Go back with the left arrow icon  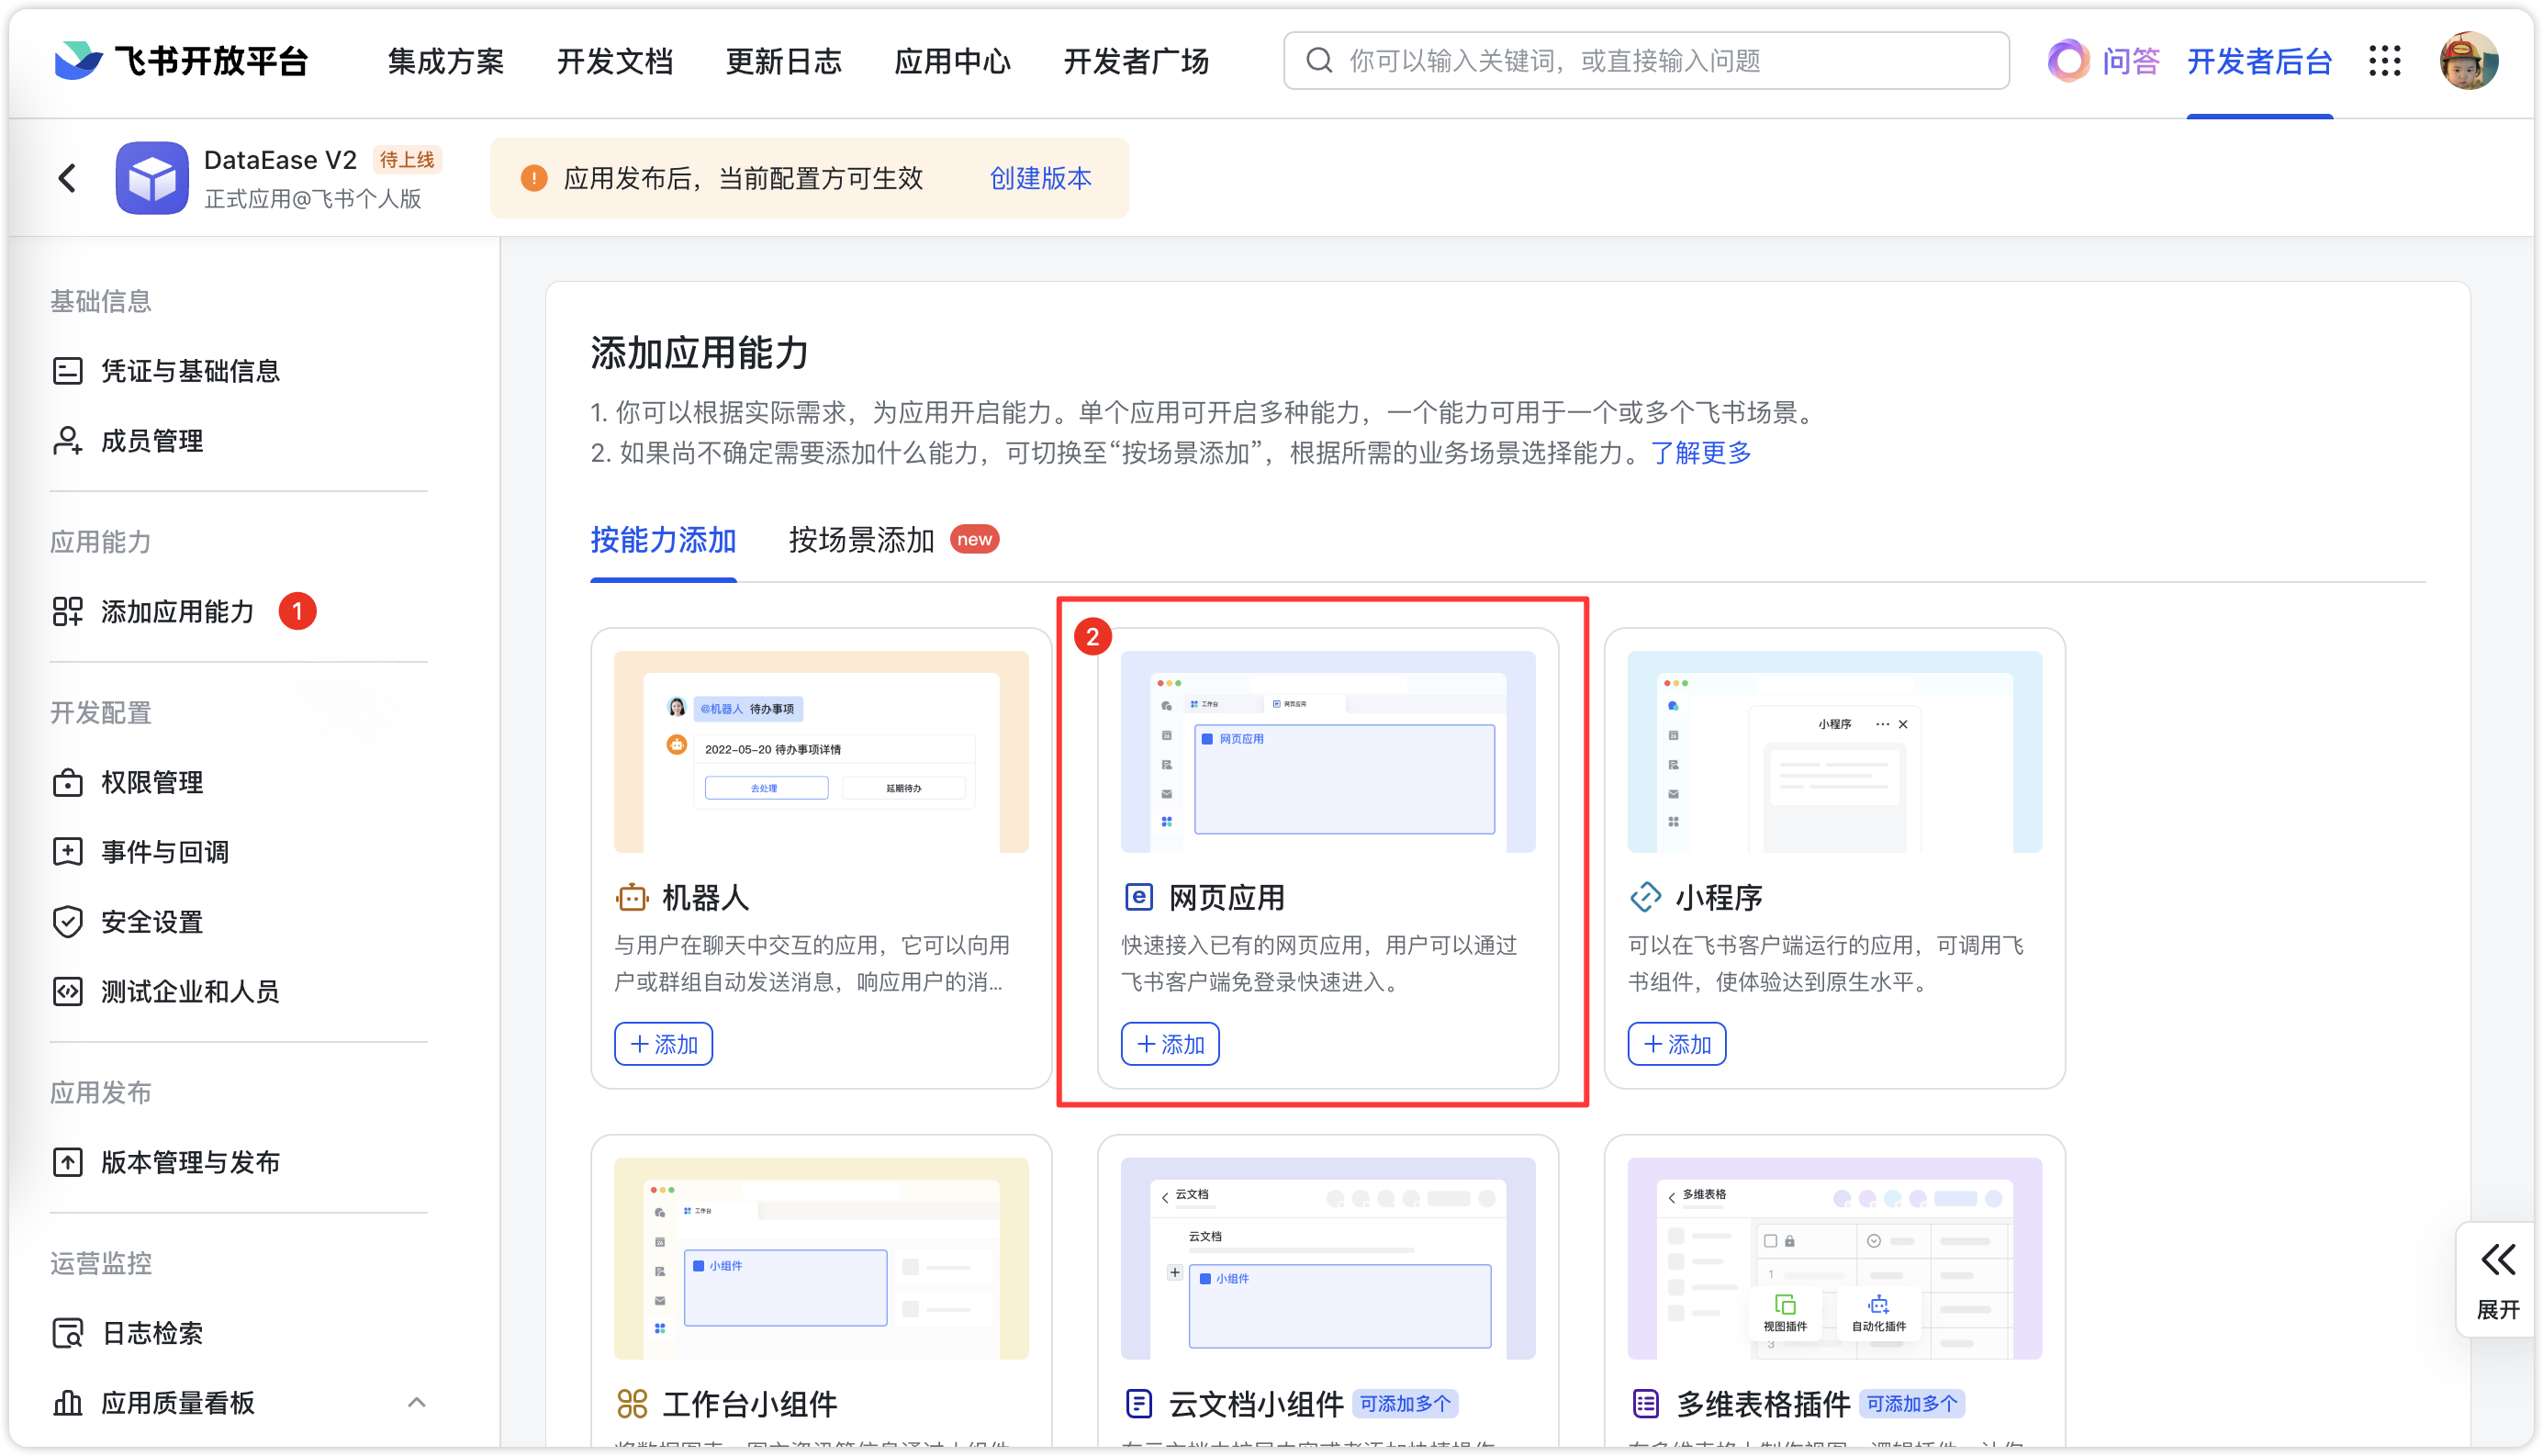pos(67,179)
